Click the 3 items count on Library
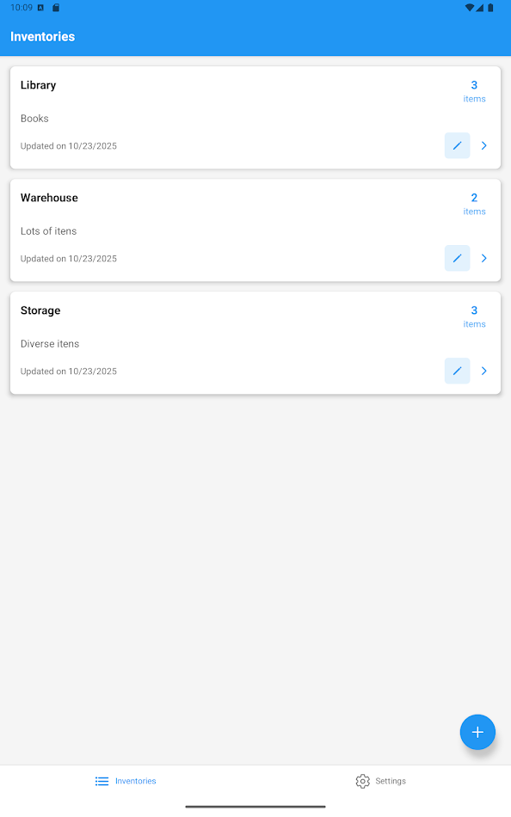The width and height of the screenshot is (511, 817). (474, 90)
